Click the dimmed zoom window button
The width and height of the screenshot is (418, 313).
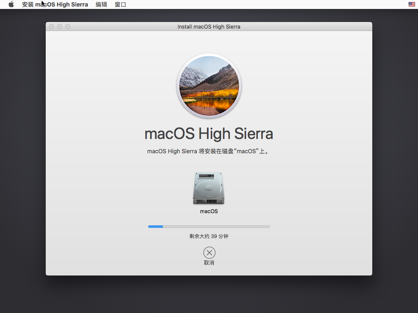(x=68, y=26)
